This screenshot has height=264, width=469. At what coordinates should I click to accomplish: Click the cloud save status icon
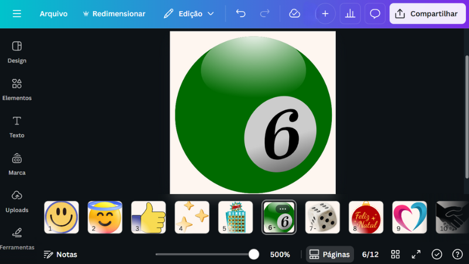tap(295, 13)
